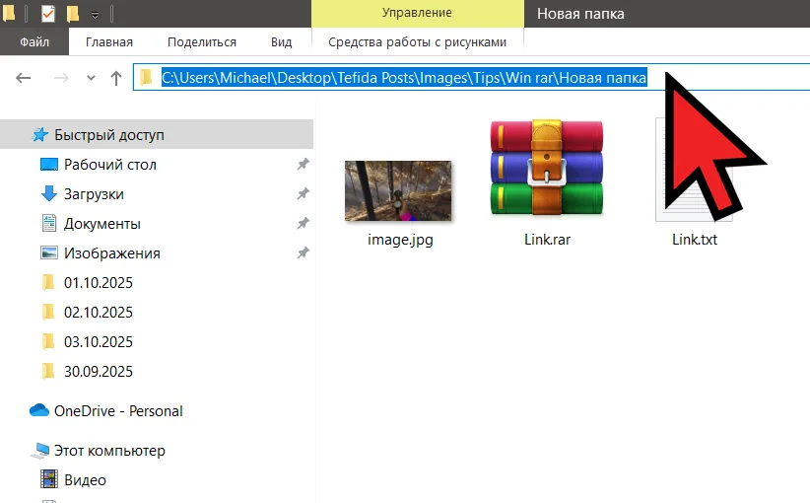Click the pin icon next to Загрузки
Viewport: 810px width, 503px height.
(303, 194)
